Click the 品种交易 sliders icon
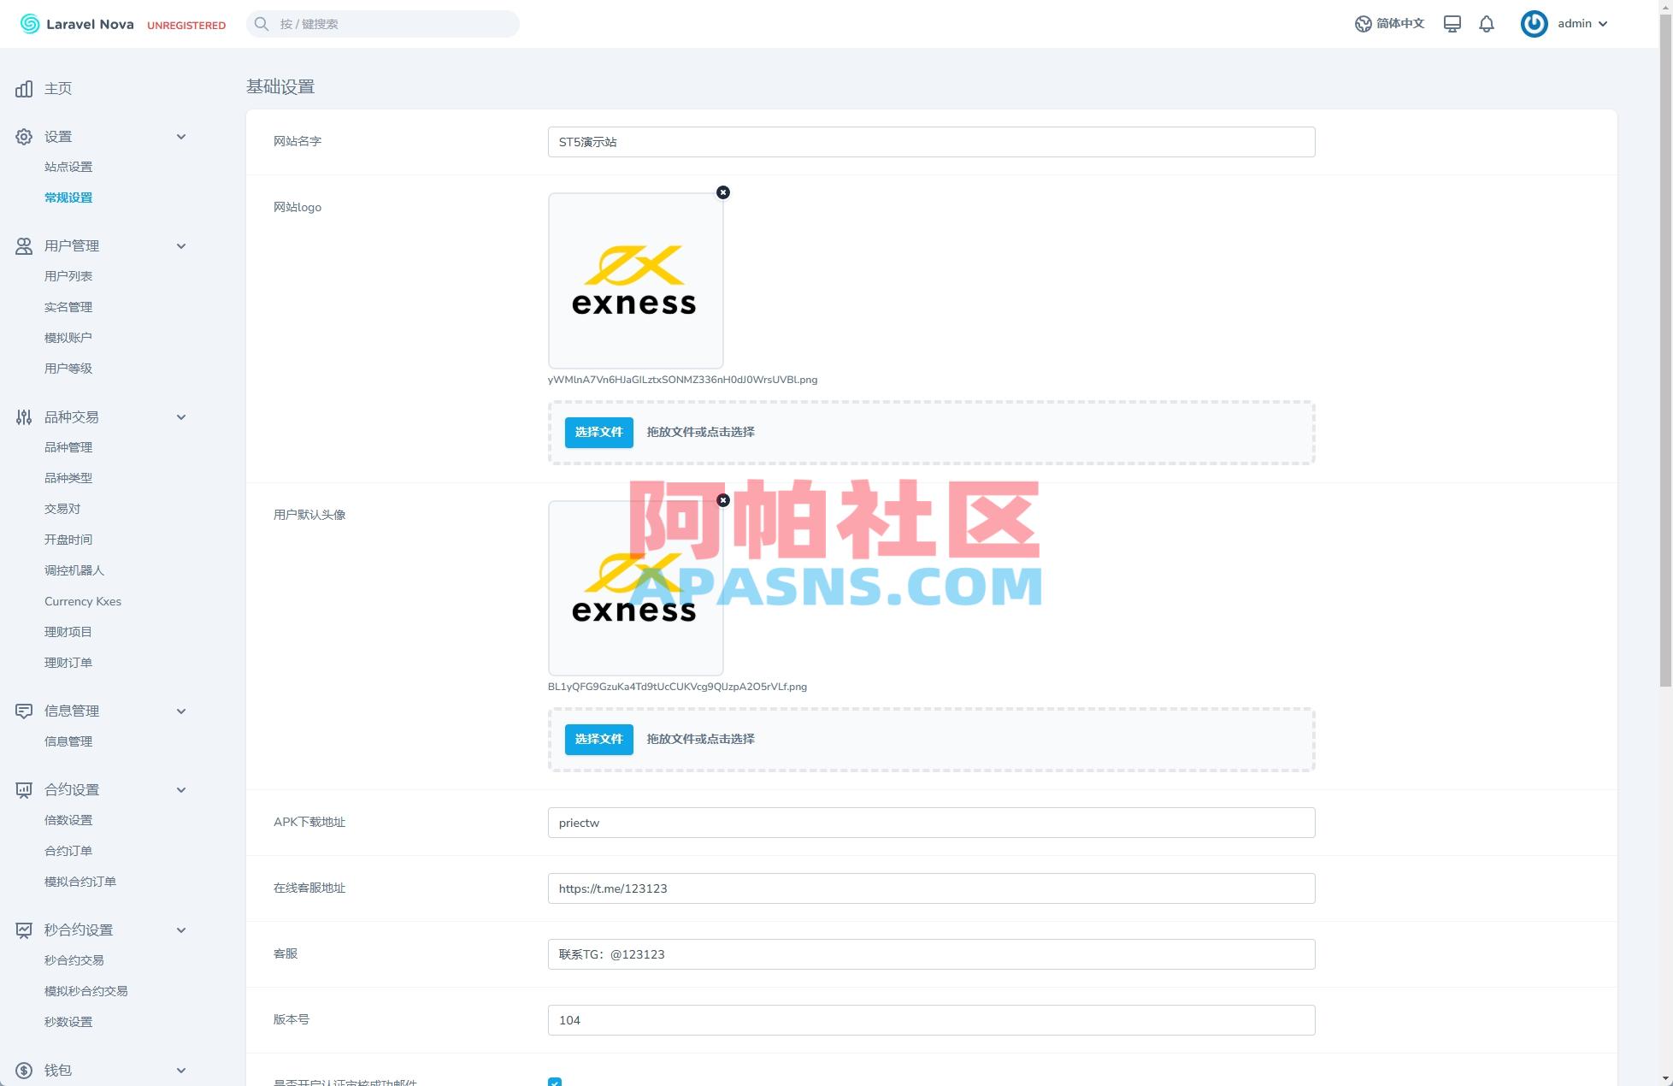This screenshot has height=1086, width=1673. [23, 416]
